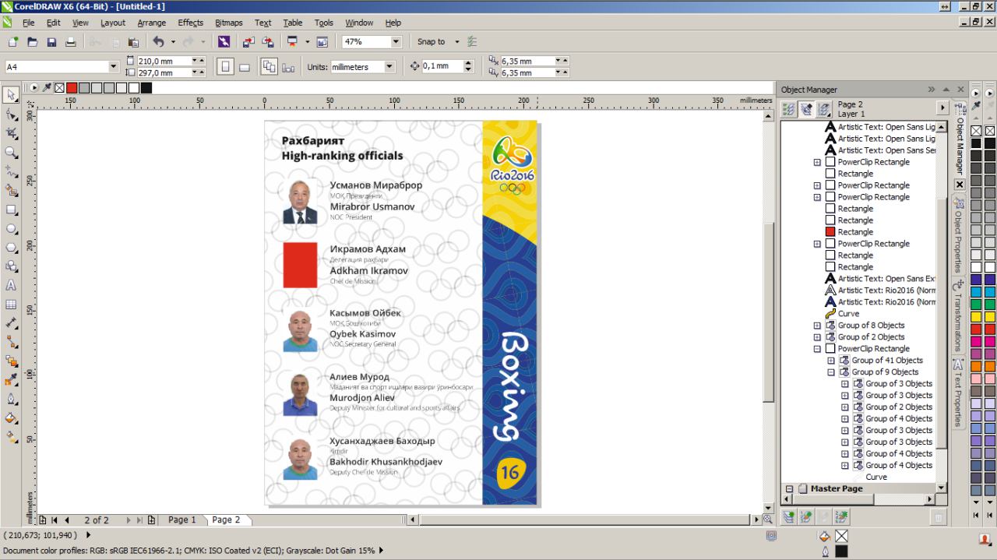Viewport: 997px width, 560px height.
Task: Select the Freehand tool
Action: (12, 171)
